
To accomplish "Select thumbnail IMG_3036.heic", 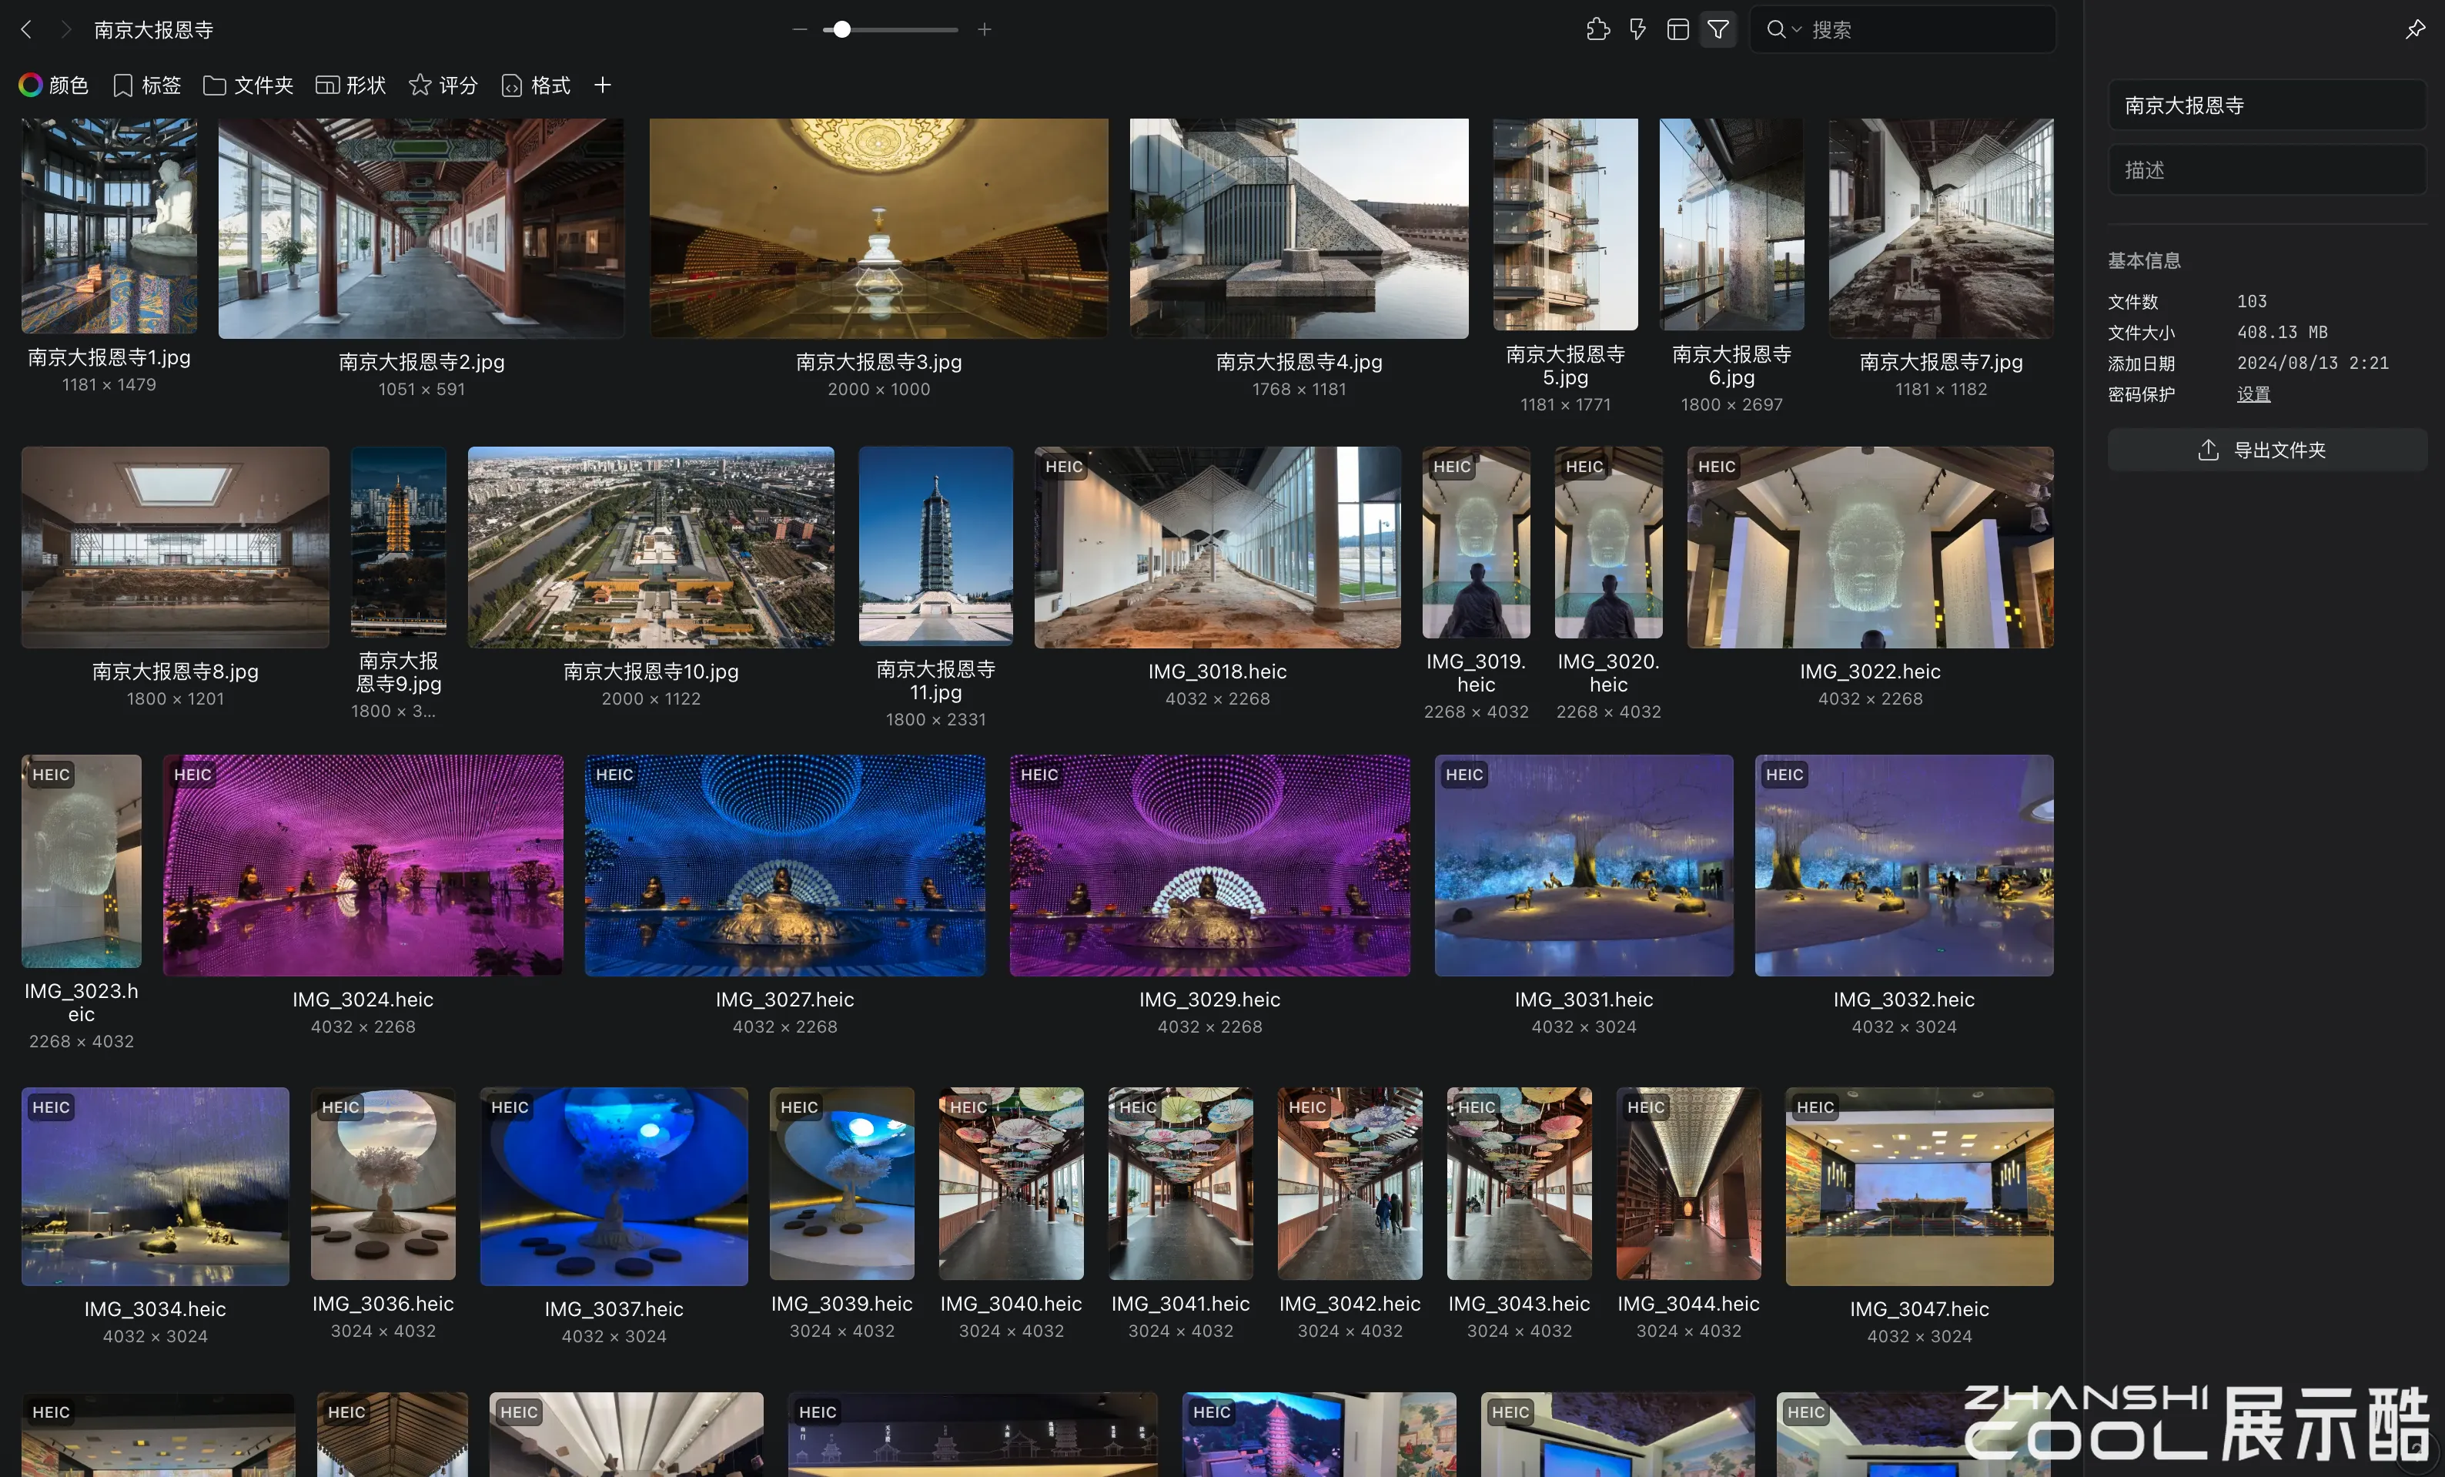I will pos(383,1183).
